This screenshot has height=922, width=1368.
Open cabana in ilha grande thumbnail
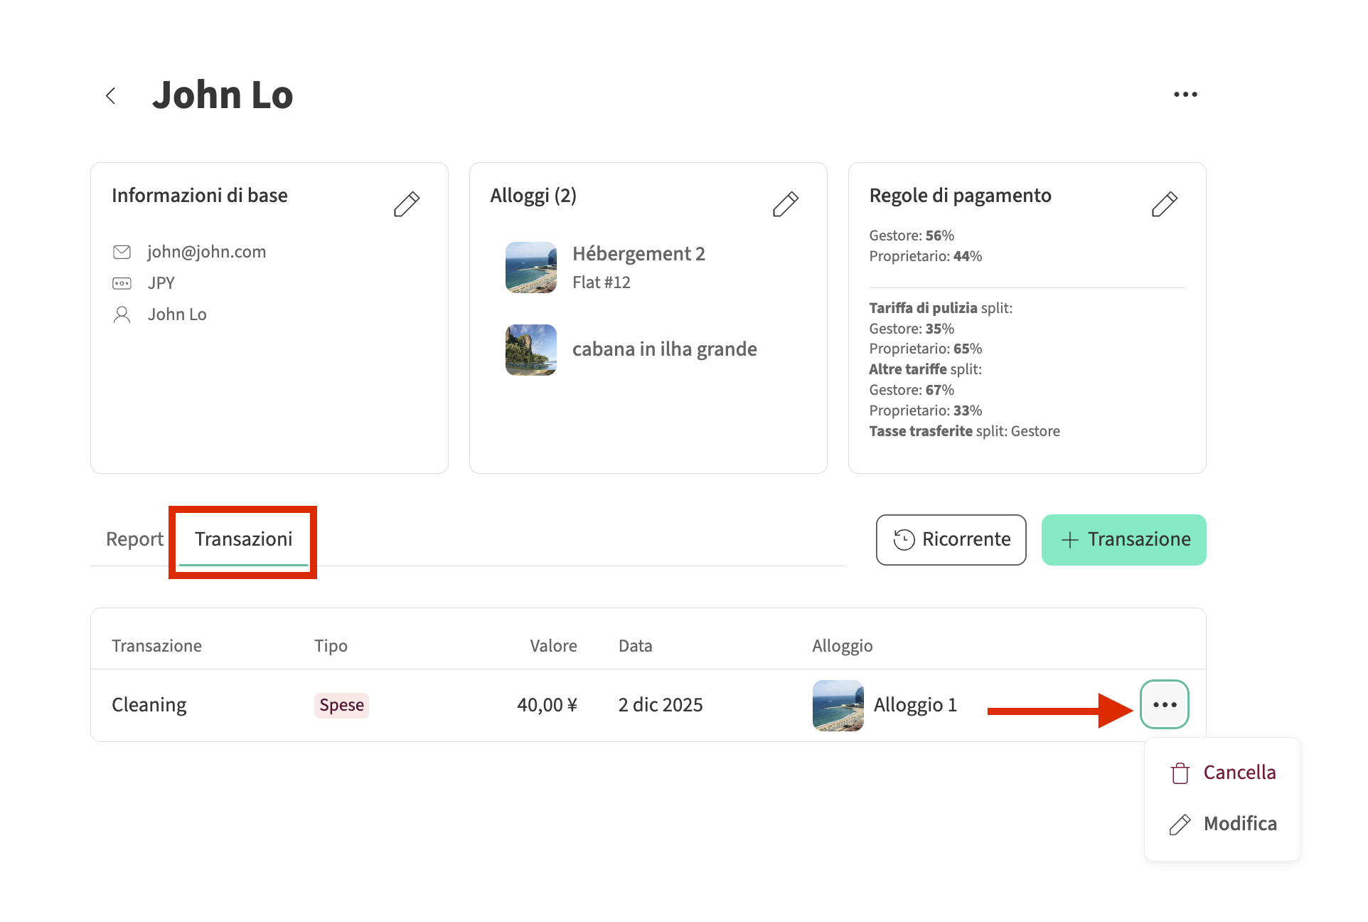pos(531,350)
